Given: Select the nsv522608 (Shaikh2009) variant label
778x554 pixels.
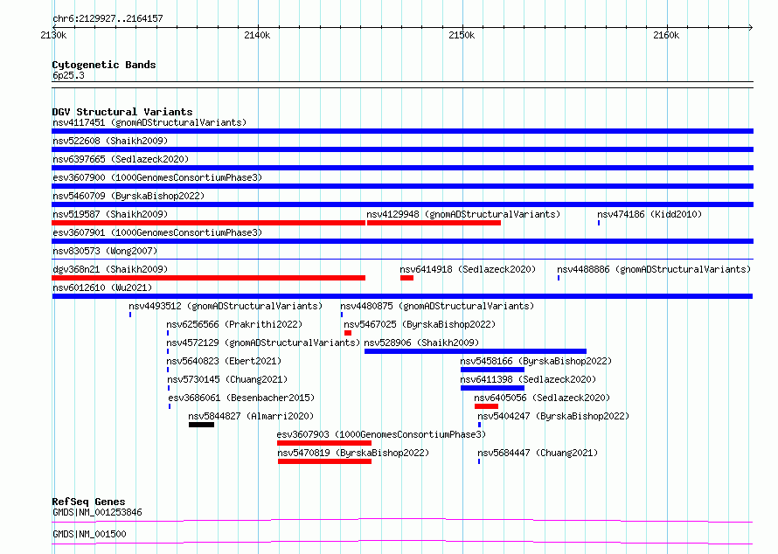Looking at the screenshot, I should point(110,141).
